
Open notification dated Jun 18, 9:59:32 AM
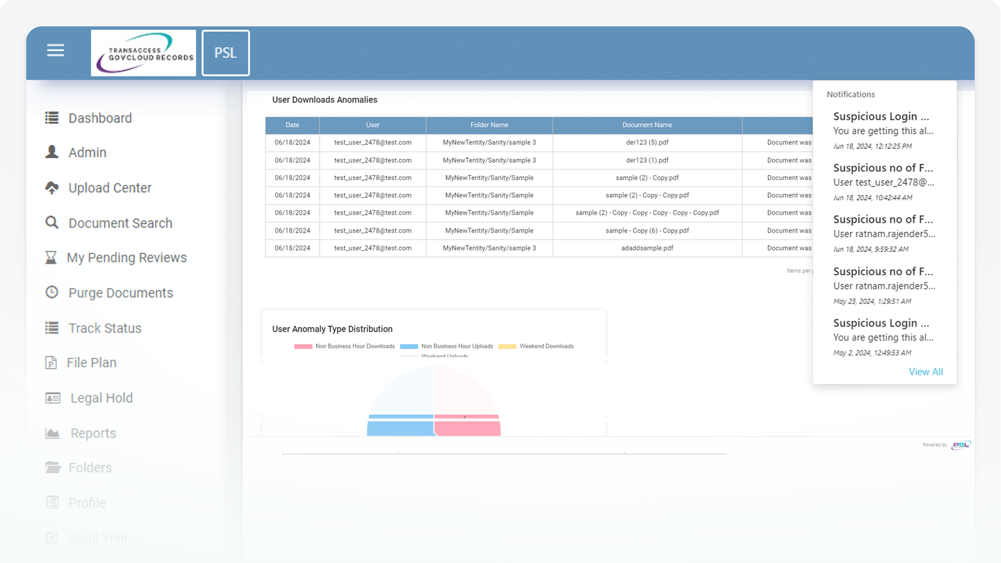click(884, 234)
